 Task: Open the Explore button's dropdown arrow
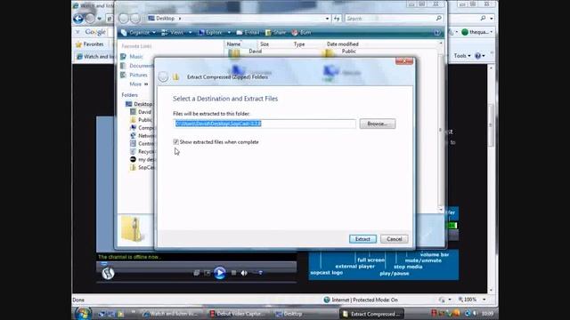[x=229, y=33]
